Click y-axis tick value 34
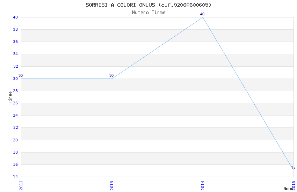This screenshot has width=297, height=192. [15, 54]
